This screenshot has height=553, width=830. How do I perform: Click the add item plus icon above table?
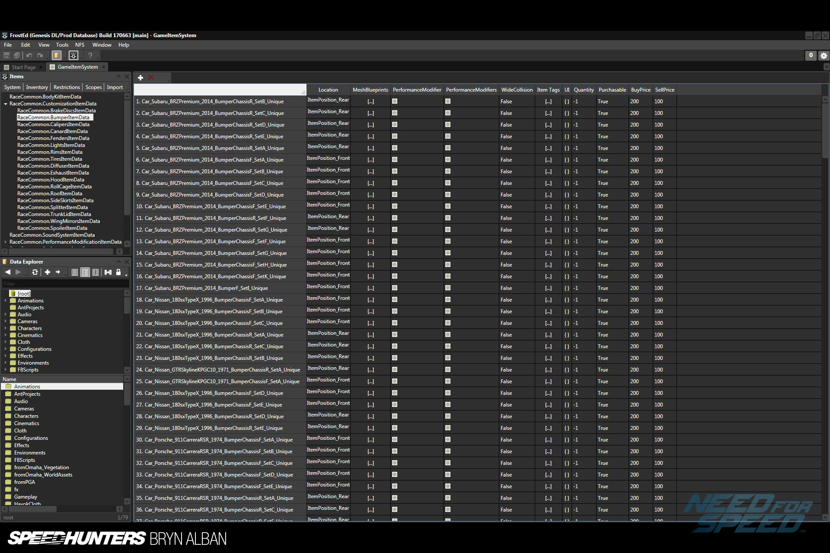click(140, 78)
